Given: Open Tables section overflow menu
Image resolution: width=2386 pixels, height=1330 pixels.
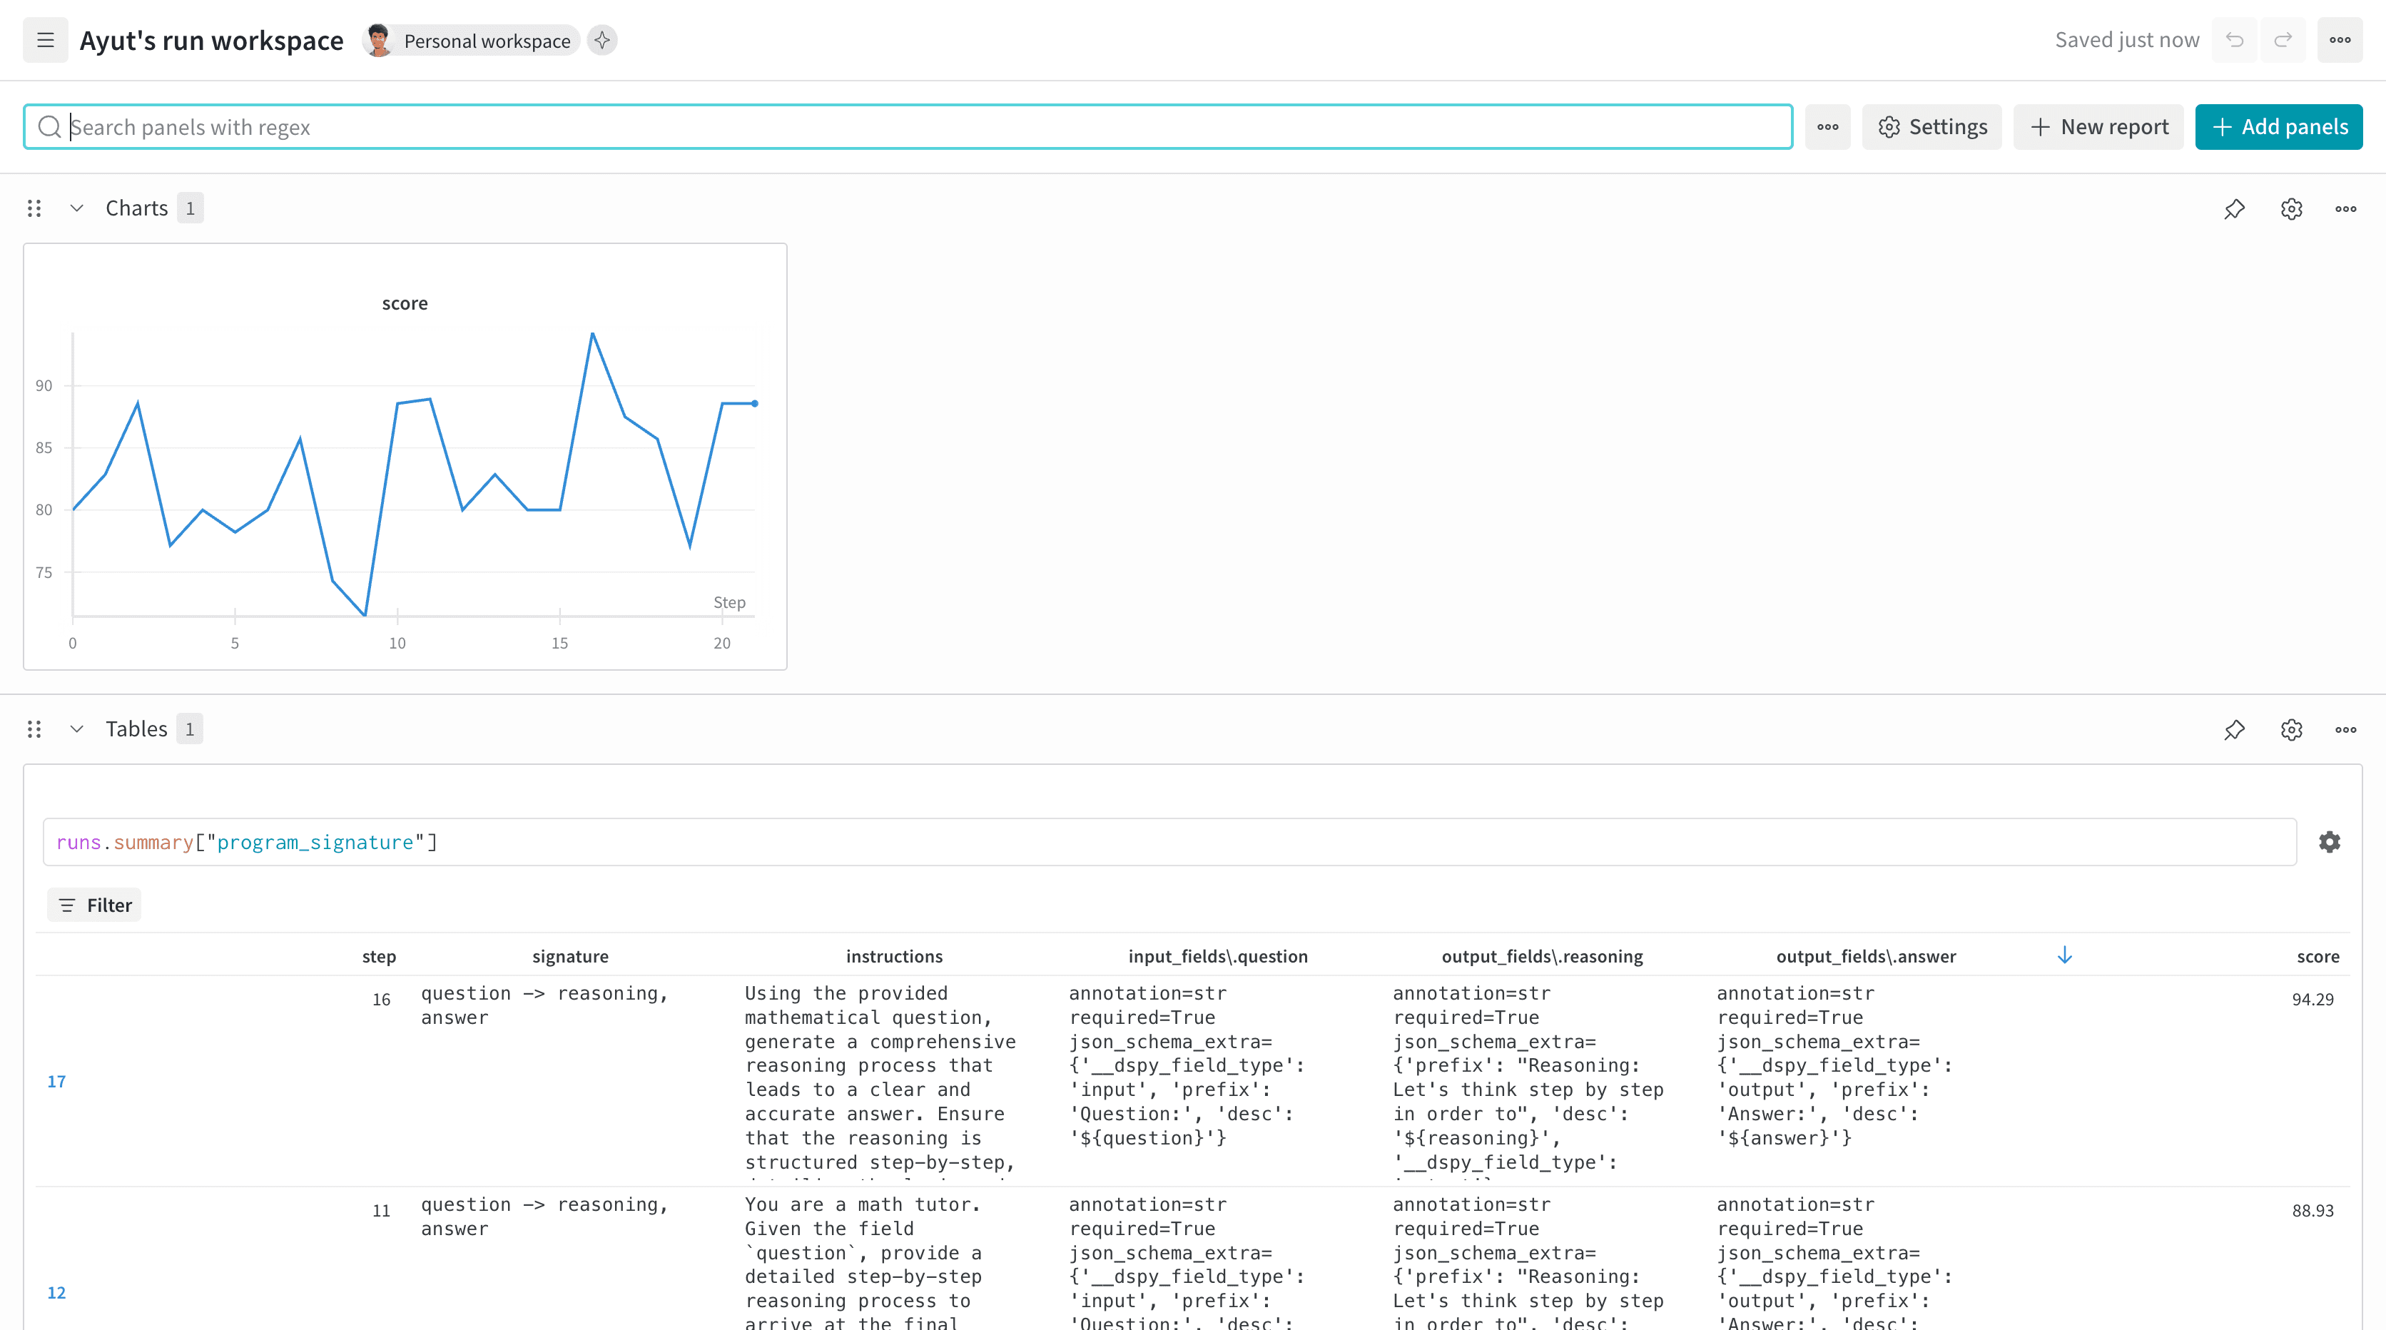Looking at the screenshot, I should [x=2345, y=729].
